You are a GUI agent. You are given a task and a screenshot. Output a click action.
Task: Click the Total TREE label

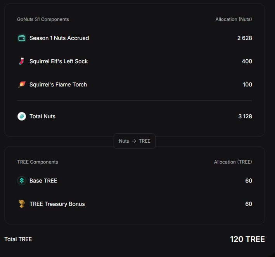point(18,239)
